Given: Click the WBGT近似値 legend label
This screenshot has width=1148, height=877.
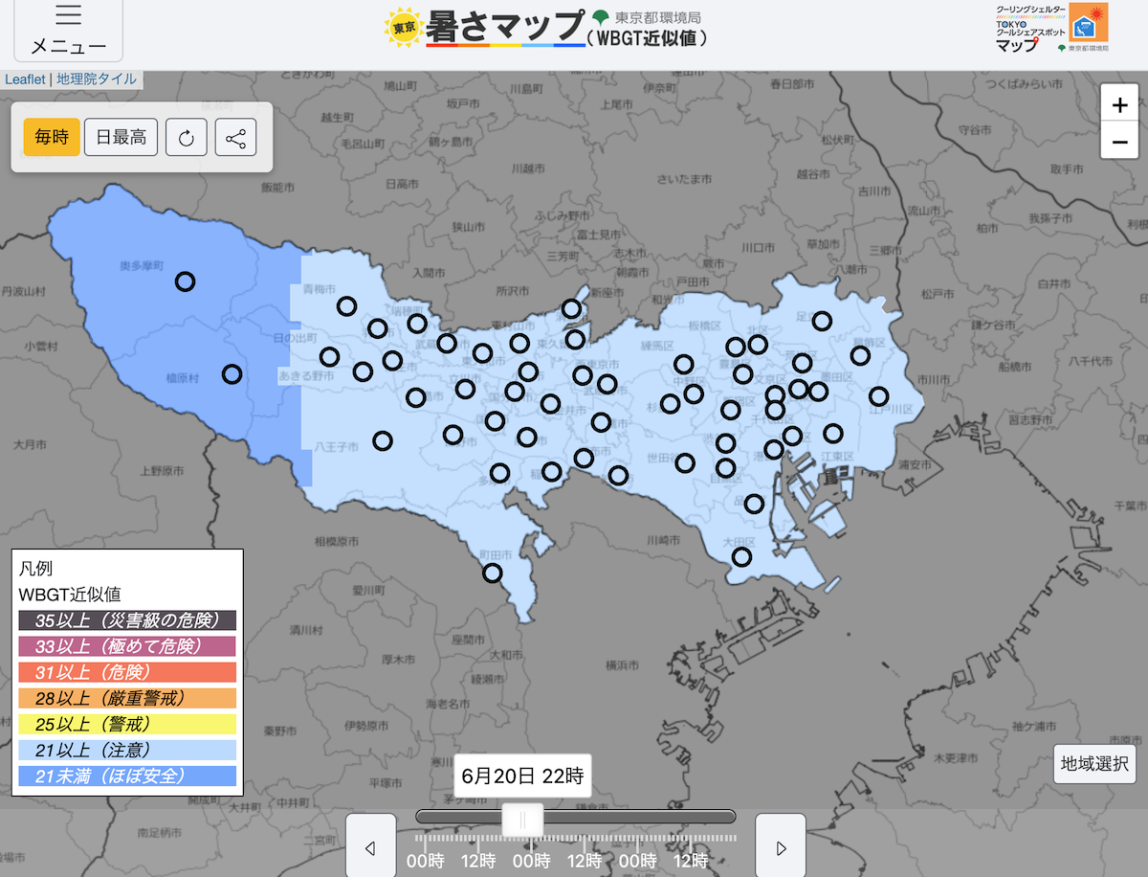Looking at the screenshot, I should tap(70, 595).
